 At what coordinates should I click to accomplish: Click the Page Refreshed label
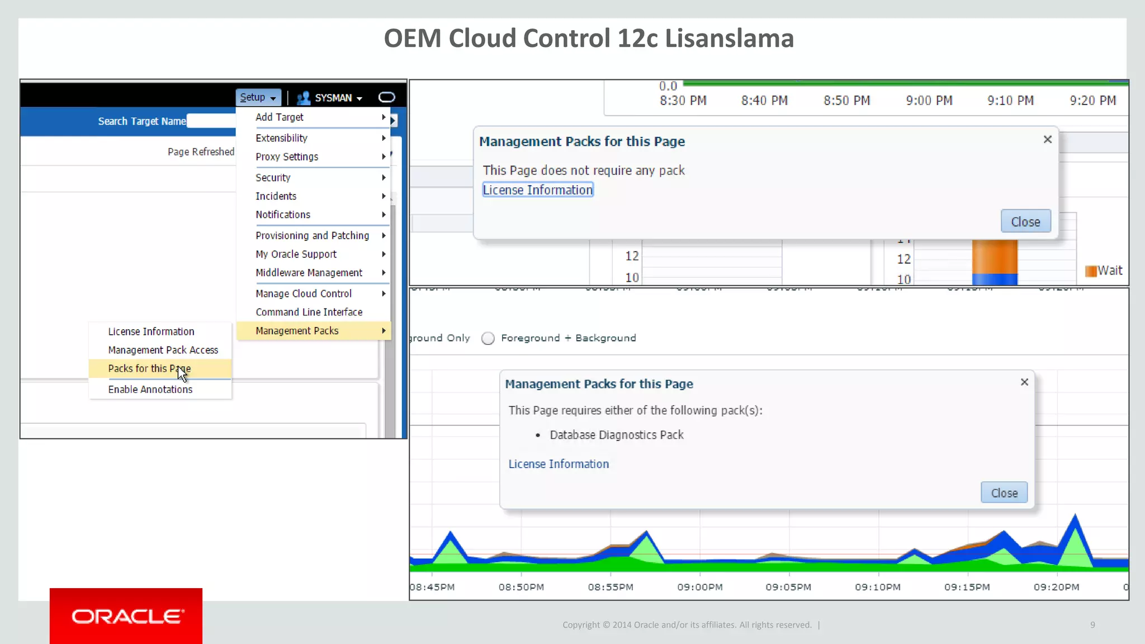[201, 152]
